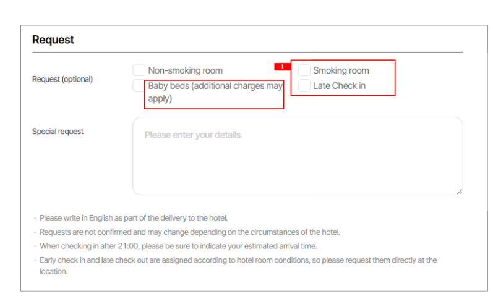
Task: Click the divider line below Request heading
Action: point(247,53)
